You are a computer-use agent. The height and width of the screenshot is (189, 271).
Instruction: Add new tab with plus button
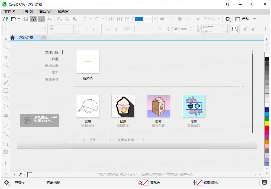coord(44,37)
